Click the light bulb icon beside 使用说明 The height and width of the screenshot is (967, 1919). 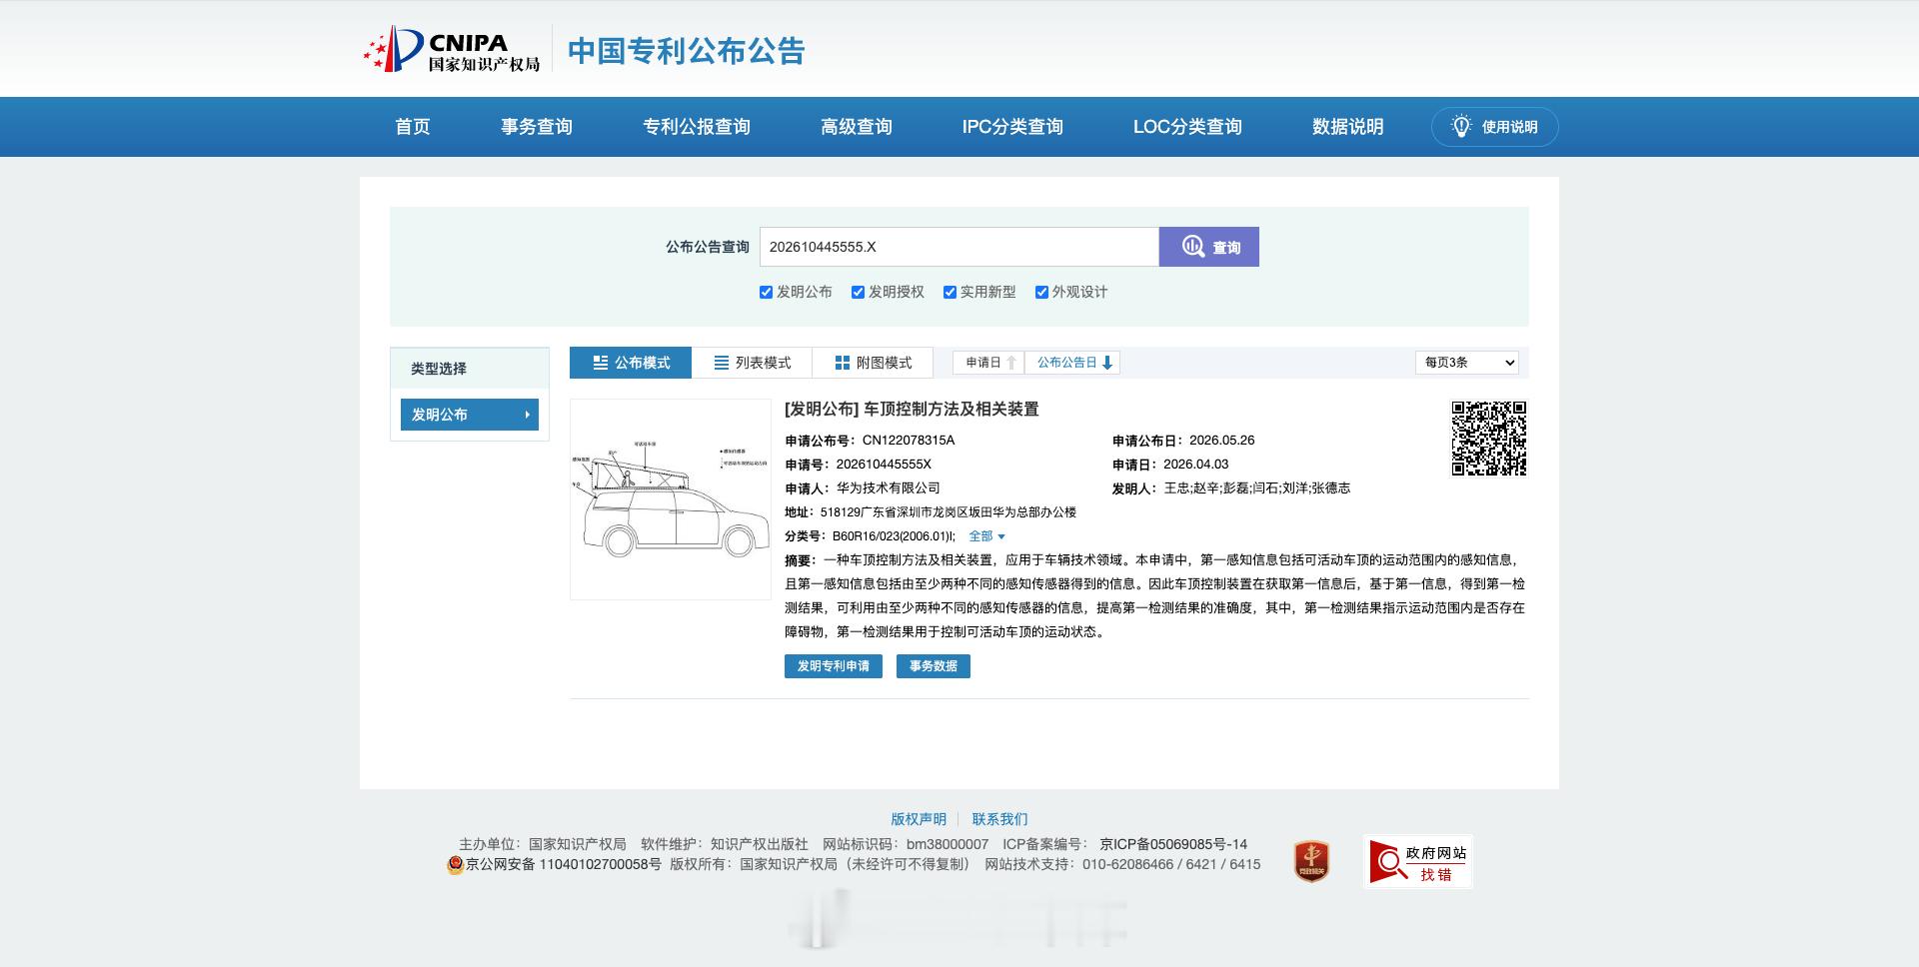(x=1461, y=127)
